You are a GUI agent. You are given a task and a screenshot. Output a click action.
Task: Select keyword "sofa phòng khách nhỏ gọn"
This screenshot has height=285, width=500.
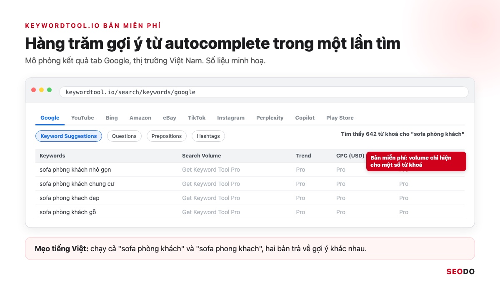point(75,170)
